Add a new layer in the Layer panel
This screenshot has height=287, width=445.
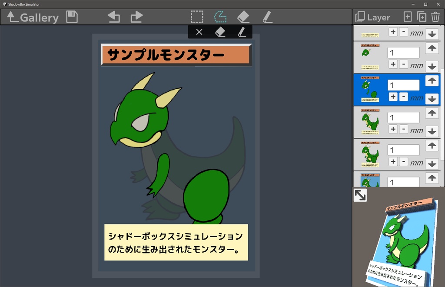(x=407, y=17)
